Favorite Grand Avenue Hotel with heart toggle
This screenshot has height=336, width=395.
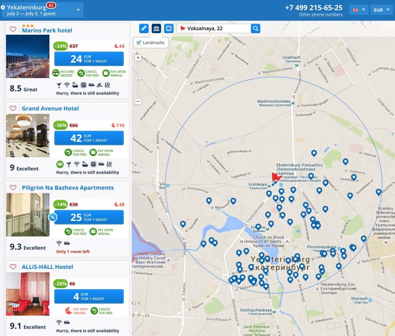coord(13,108)
